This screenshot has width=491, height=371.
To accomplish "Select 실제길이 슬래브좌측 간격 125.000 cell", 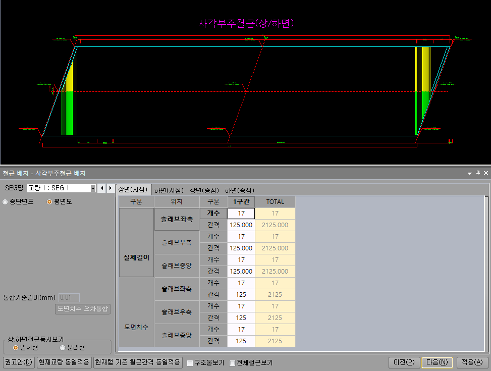I will (241, 225).
